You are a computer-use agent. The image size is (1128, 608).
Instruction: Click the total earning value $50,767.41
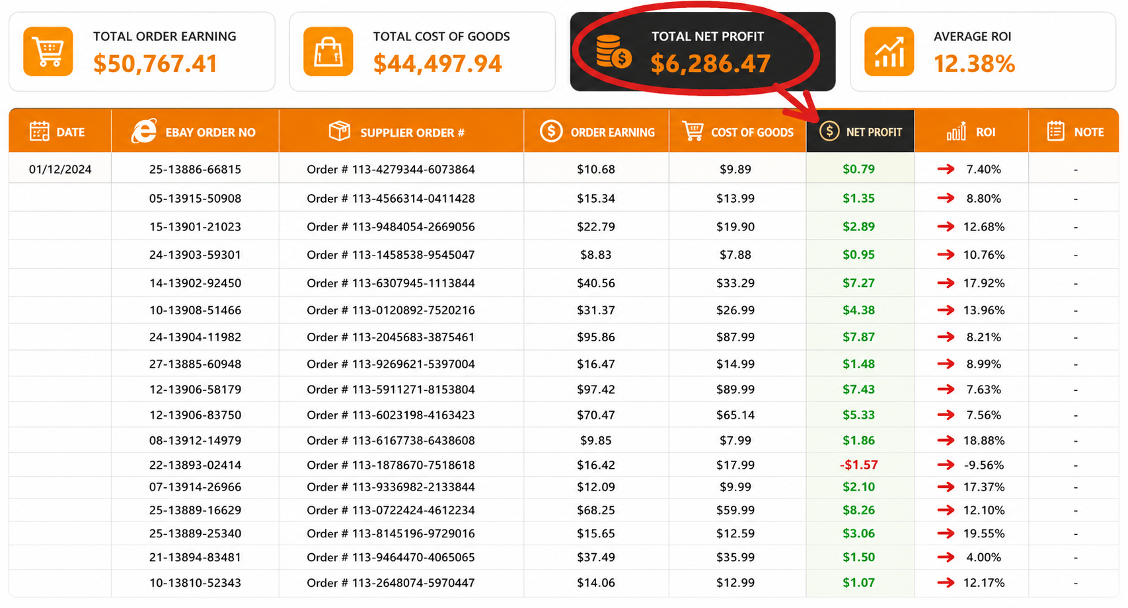click(x=155, y=63)
